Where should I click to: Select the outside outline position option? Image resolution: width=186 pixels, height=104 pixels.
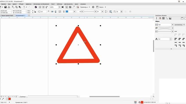(x=176, y=46)
